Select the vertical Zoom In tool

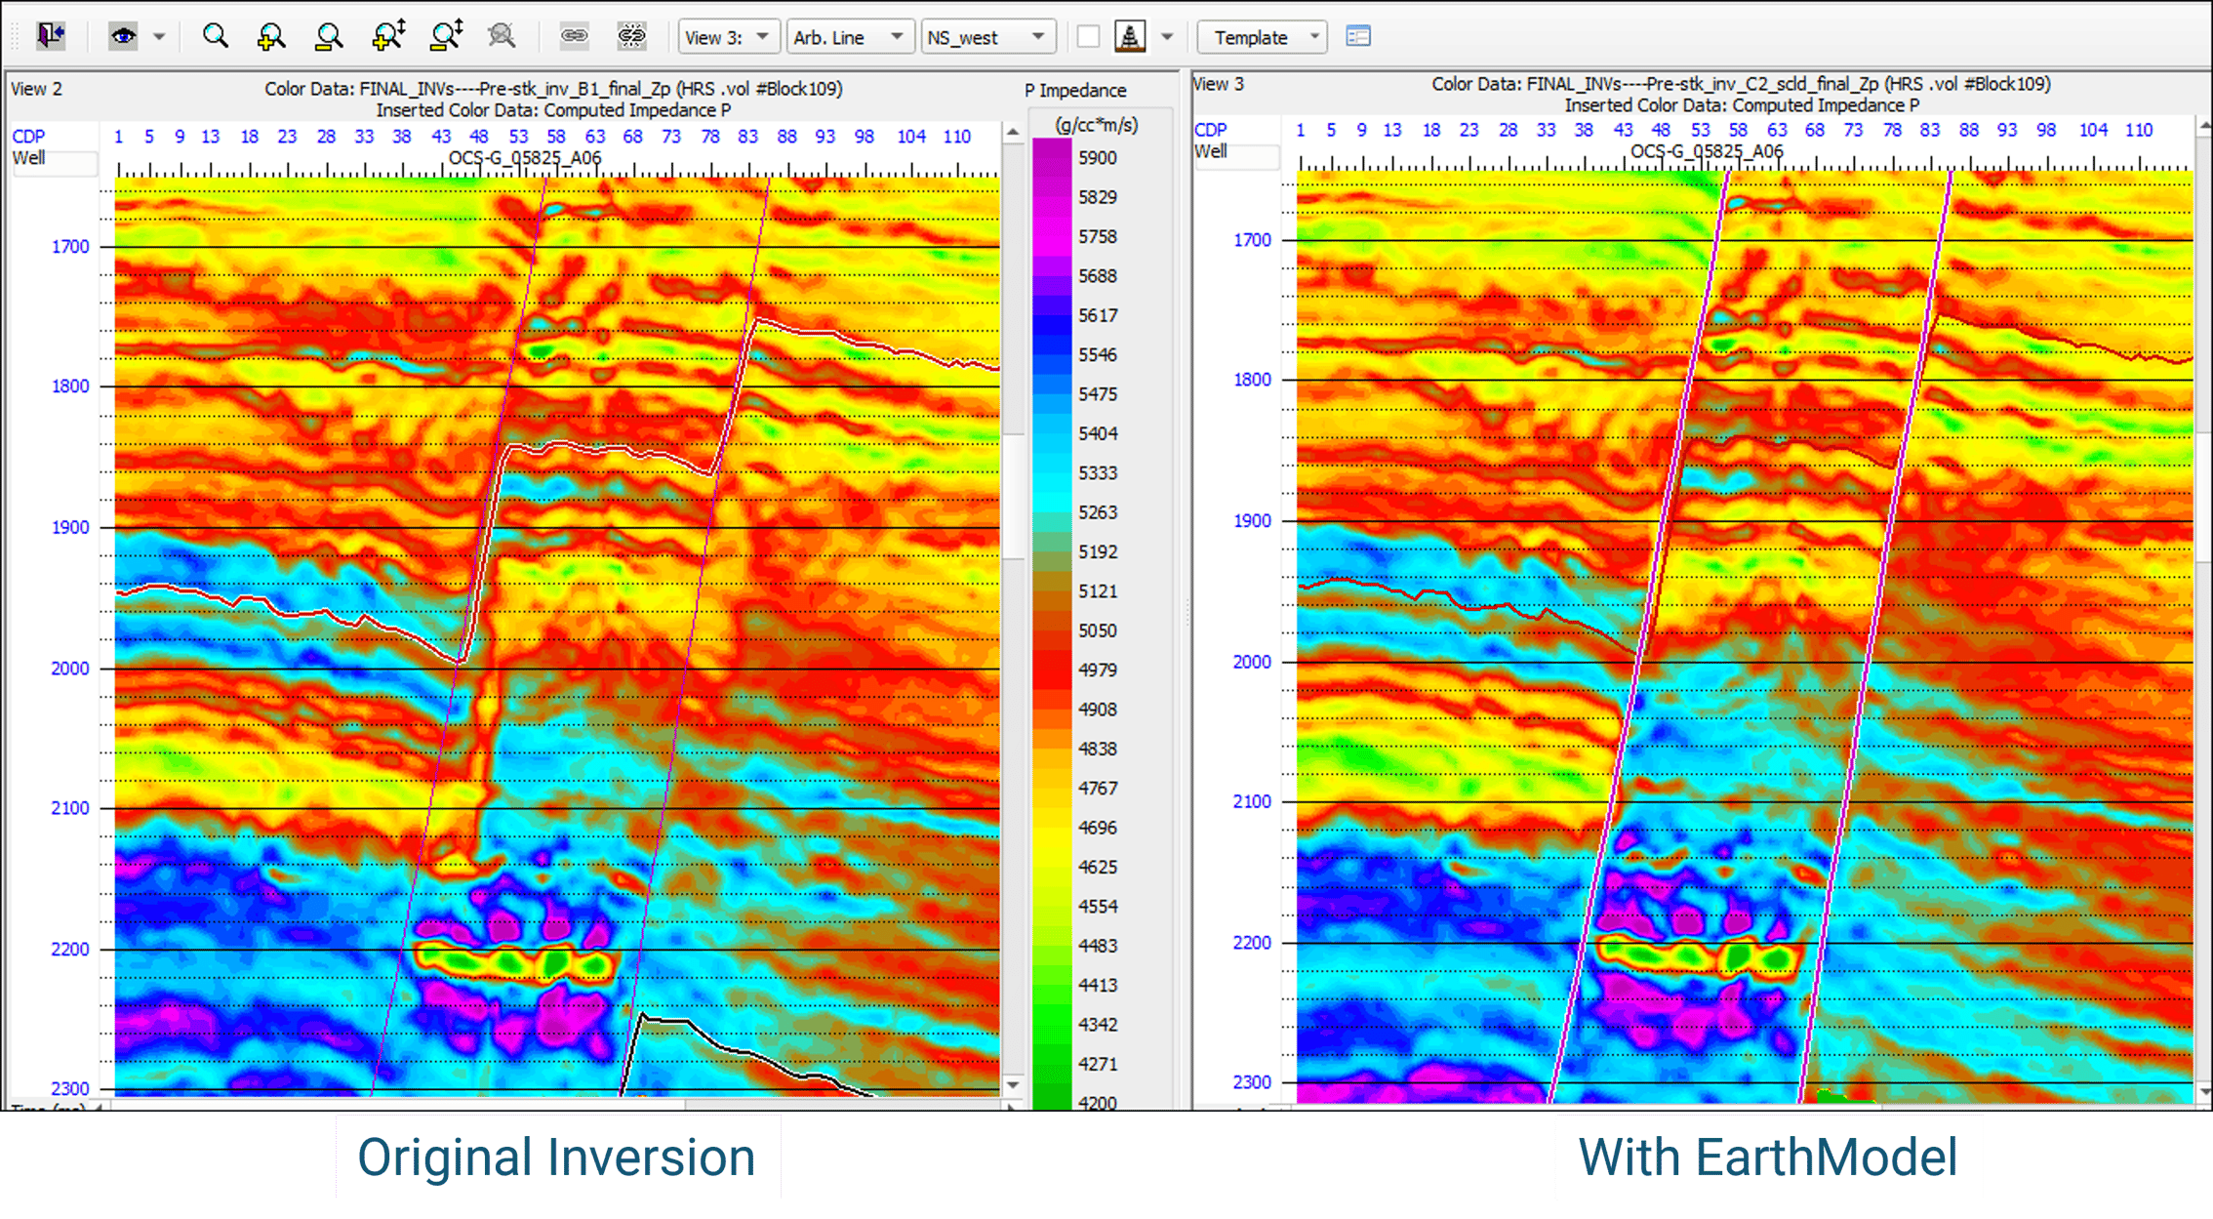388,37
